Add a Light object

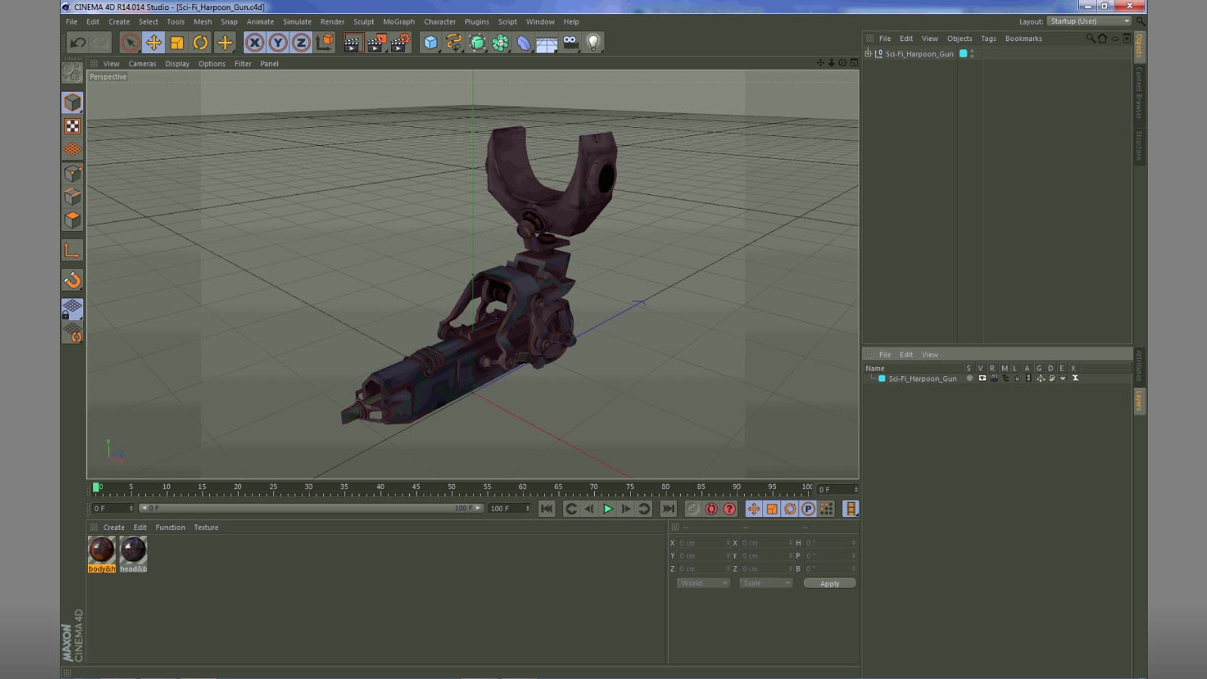click(593, 43)
